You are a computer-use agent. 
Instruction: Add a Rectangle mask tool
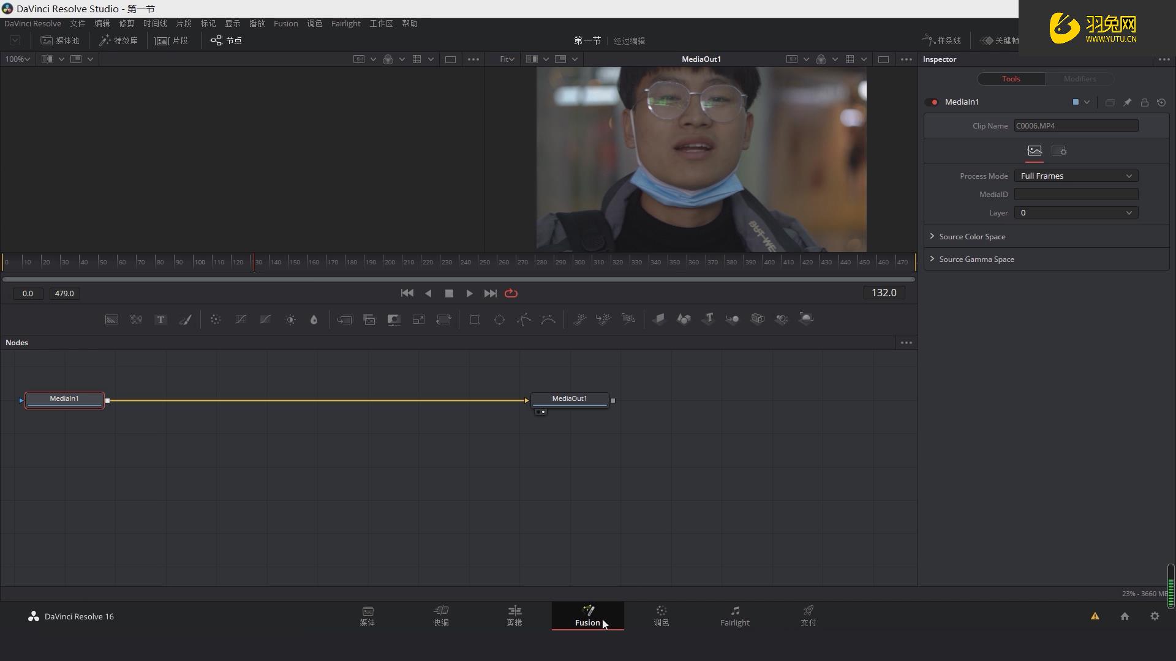pos(475,319)
